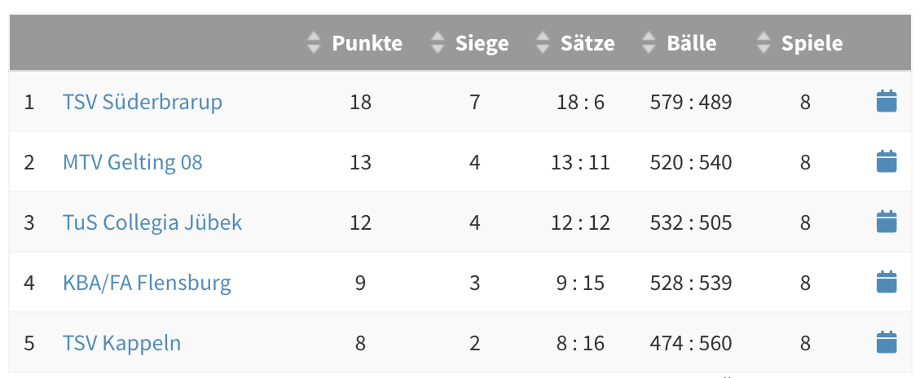Click TSV Kappeln row calendar icon
The image size is (924, 378).
886,343
